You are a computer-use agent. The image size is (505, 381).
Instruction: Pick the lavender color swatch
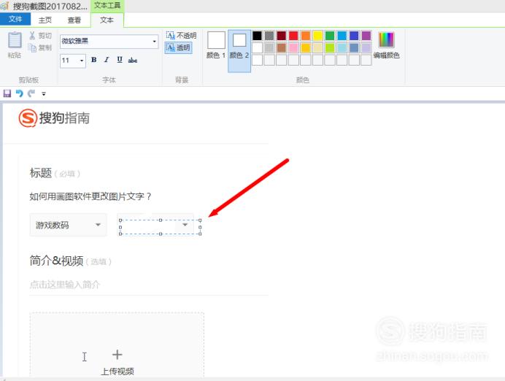click(x=366, y=47)
